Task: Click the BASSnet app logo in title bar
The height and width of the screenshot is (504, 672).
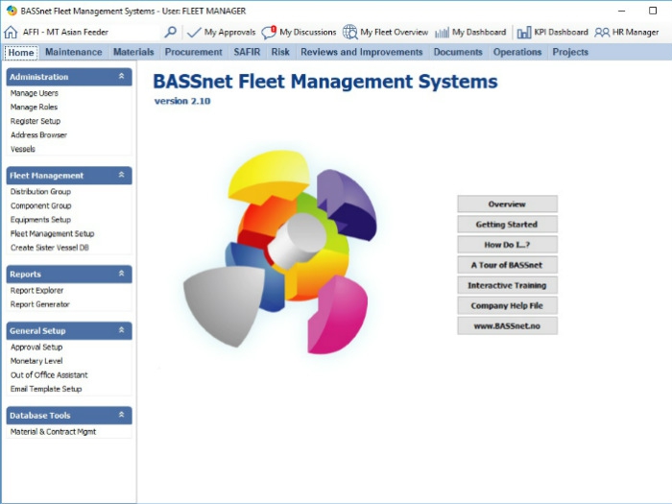Action: click(12, 11)
